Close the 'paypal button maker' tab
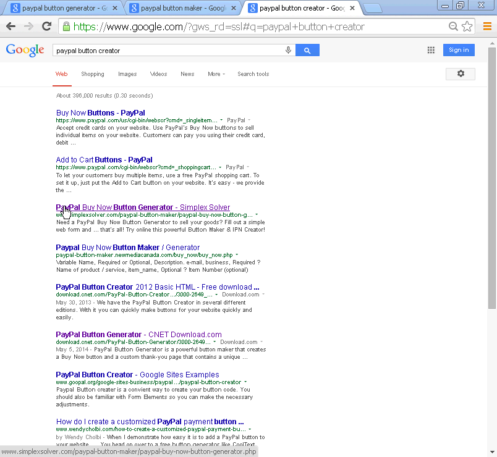497x457 pixels. (234, 8)
